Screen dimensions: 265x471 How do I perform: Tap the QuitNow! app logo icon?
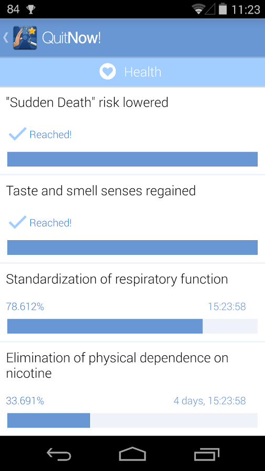point(25,38)
